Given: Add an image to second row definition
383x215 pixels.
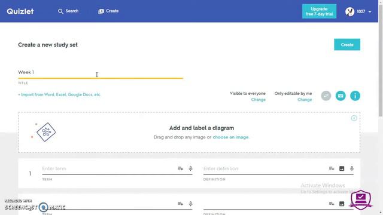Looking at the screenshot, I should 342,204.
